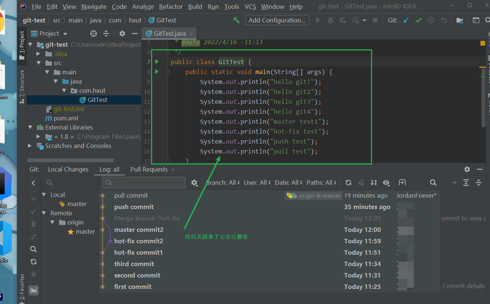Click the Run Anything icon in toolbar

pyautogui.click(x=476, y=20)
